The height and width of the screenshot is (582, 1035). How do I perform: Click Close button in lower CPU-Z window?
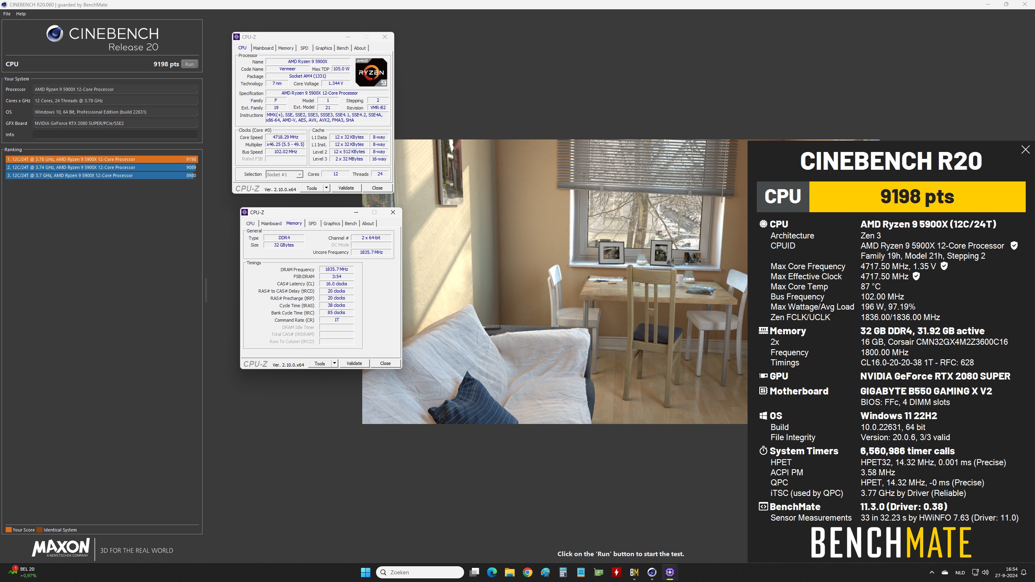click(x=385, y=363)
